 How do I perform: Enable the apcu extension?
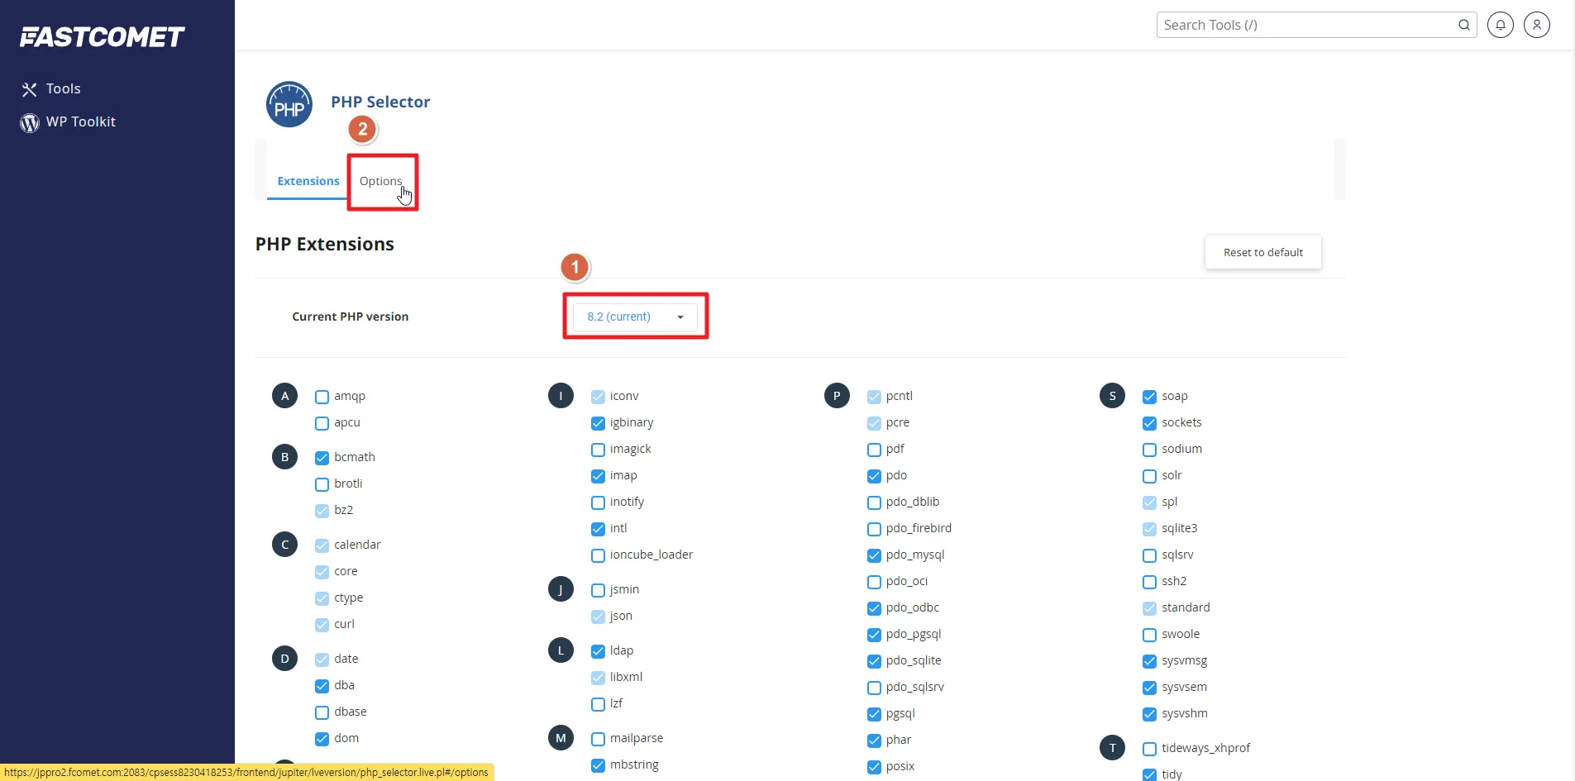322,423
